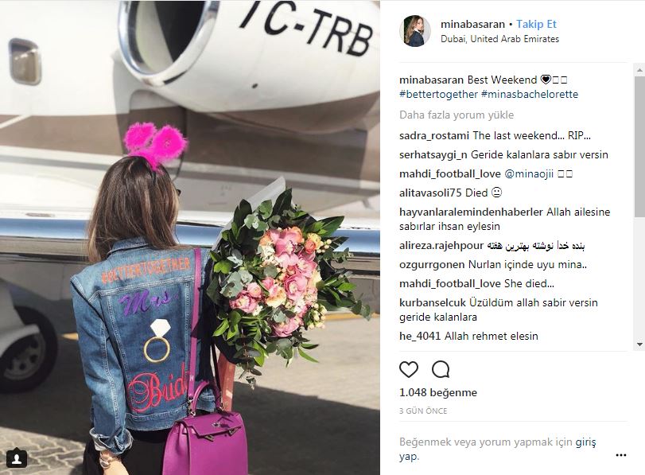This screenshot has width=645, height=475.
Task: Open the @minaojii mention link
Action: pos(529,174)
